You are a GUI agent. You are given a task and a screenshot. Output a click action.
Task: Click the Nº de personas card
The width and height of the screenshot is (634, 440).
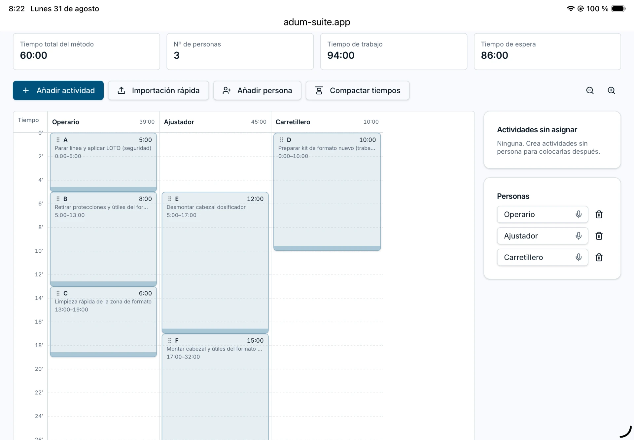pos(240,51)
